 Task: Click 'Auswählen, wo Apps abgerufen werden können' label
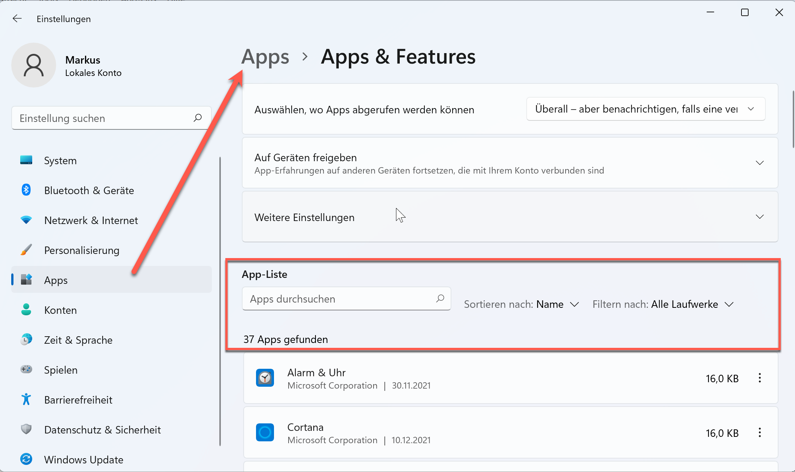[x=364, y=110]
